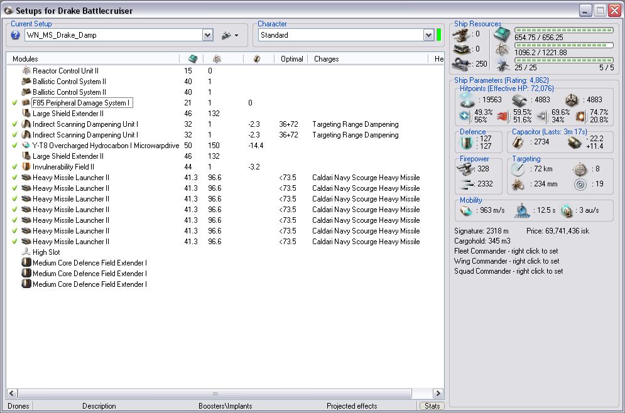Image resolution: width=625 pixels, height=413 pixels.
Task: Click the max velocity icon showing 963 m/s
Action: point(466,210)
